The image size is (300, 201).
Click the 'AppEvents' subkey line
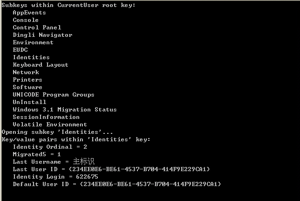(x=29, y=13)
